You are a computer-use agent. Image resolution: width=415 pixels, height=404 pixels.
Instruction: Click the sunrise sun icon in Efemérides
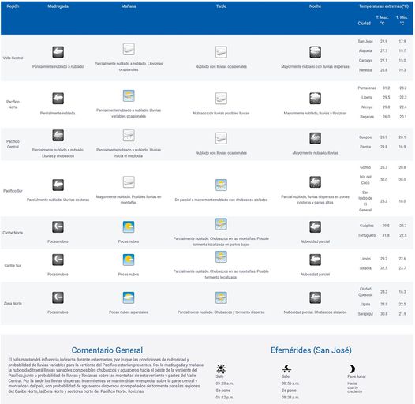(221, 368)
